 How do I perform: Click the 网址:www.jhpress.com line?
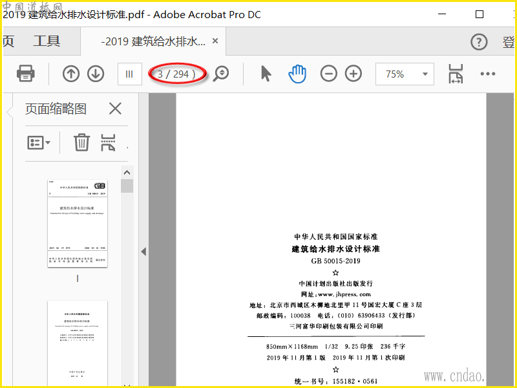[x=336, y=294]
